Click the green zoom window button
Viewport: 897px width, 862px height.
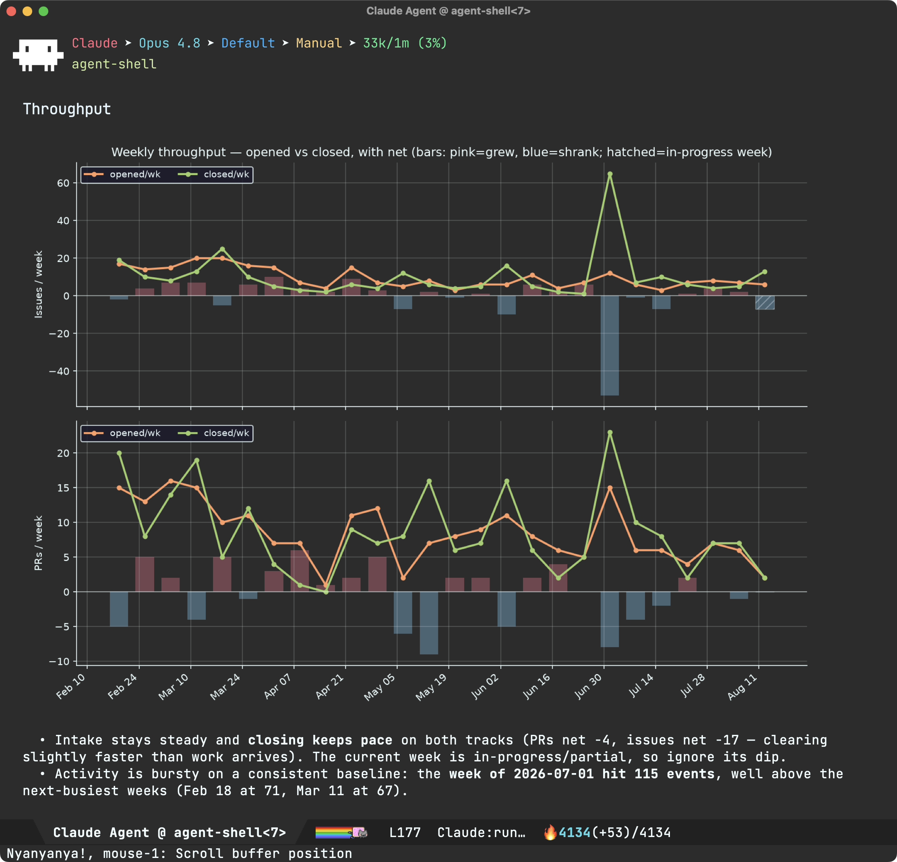43,11
